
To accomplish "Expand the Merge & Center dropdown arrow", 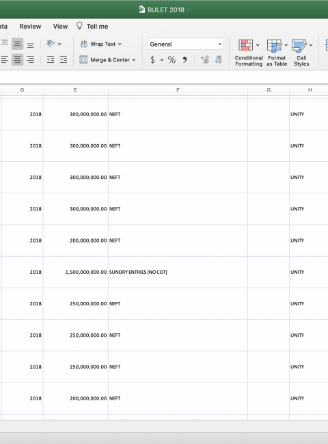I will [x=134, y=60].
